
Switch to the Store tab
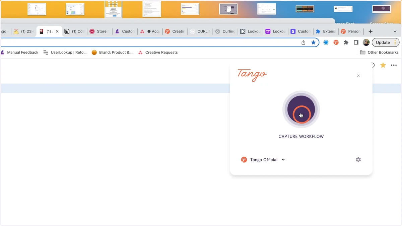tap(99, 31)
